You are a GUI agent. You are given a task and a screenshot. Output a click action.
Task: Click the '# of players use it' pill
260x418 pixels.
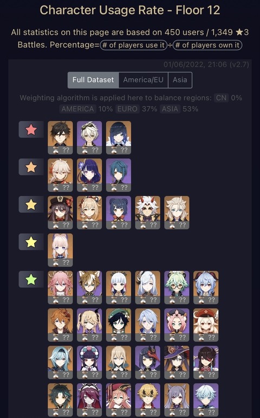pos(133,45)
